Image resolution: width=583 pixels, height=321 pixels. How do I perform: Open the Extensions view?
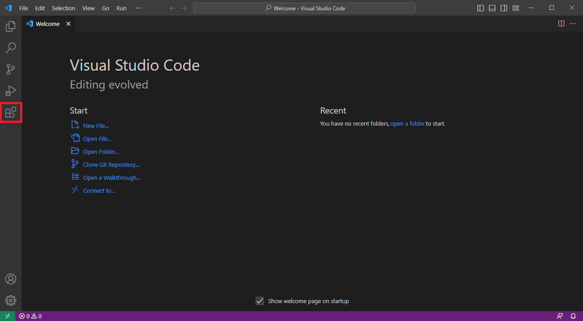tap(11, 112)
